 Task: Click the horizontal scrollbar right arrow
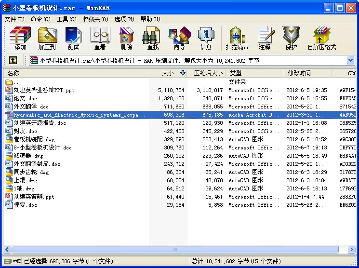[351, 249]
